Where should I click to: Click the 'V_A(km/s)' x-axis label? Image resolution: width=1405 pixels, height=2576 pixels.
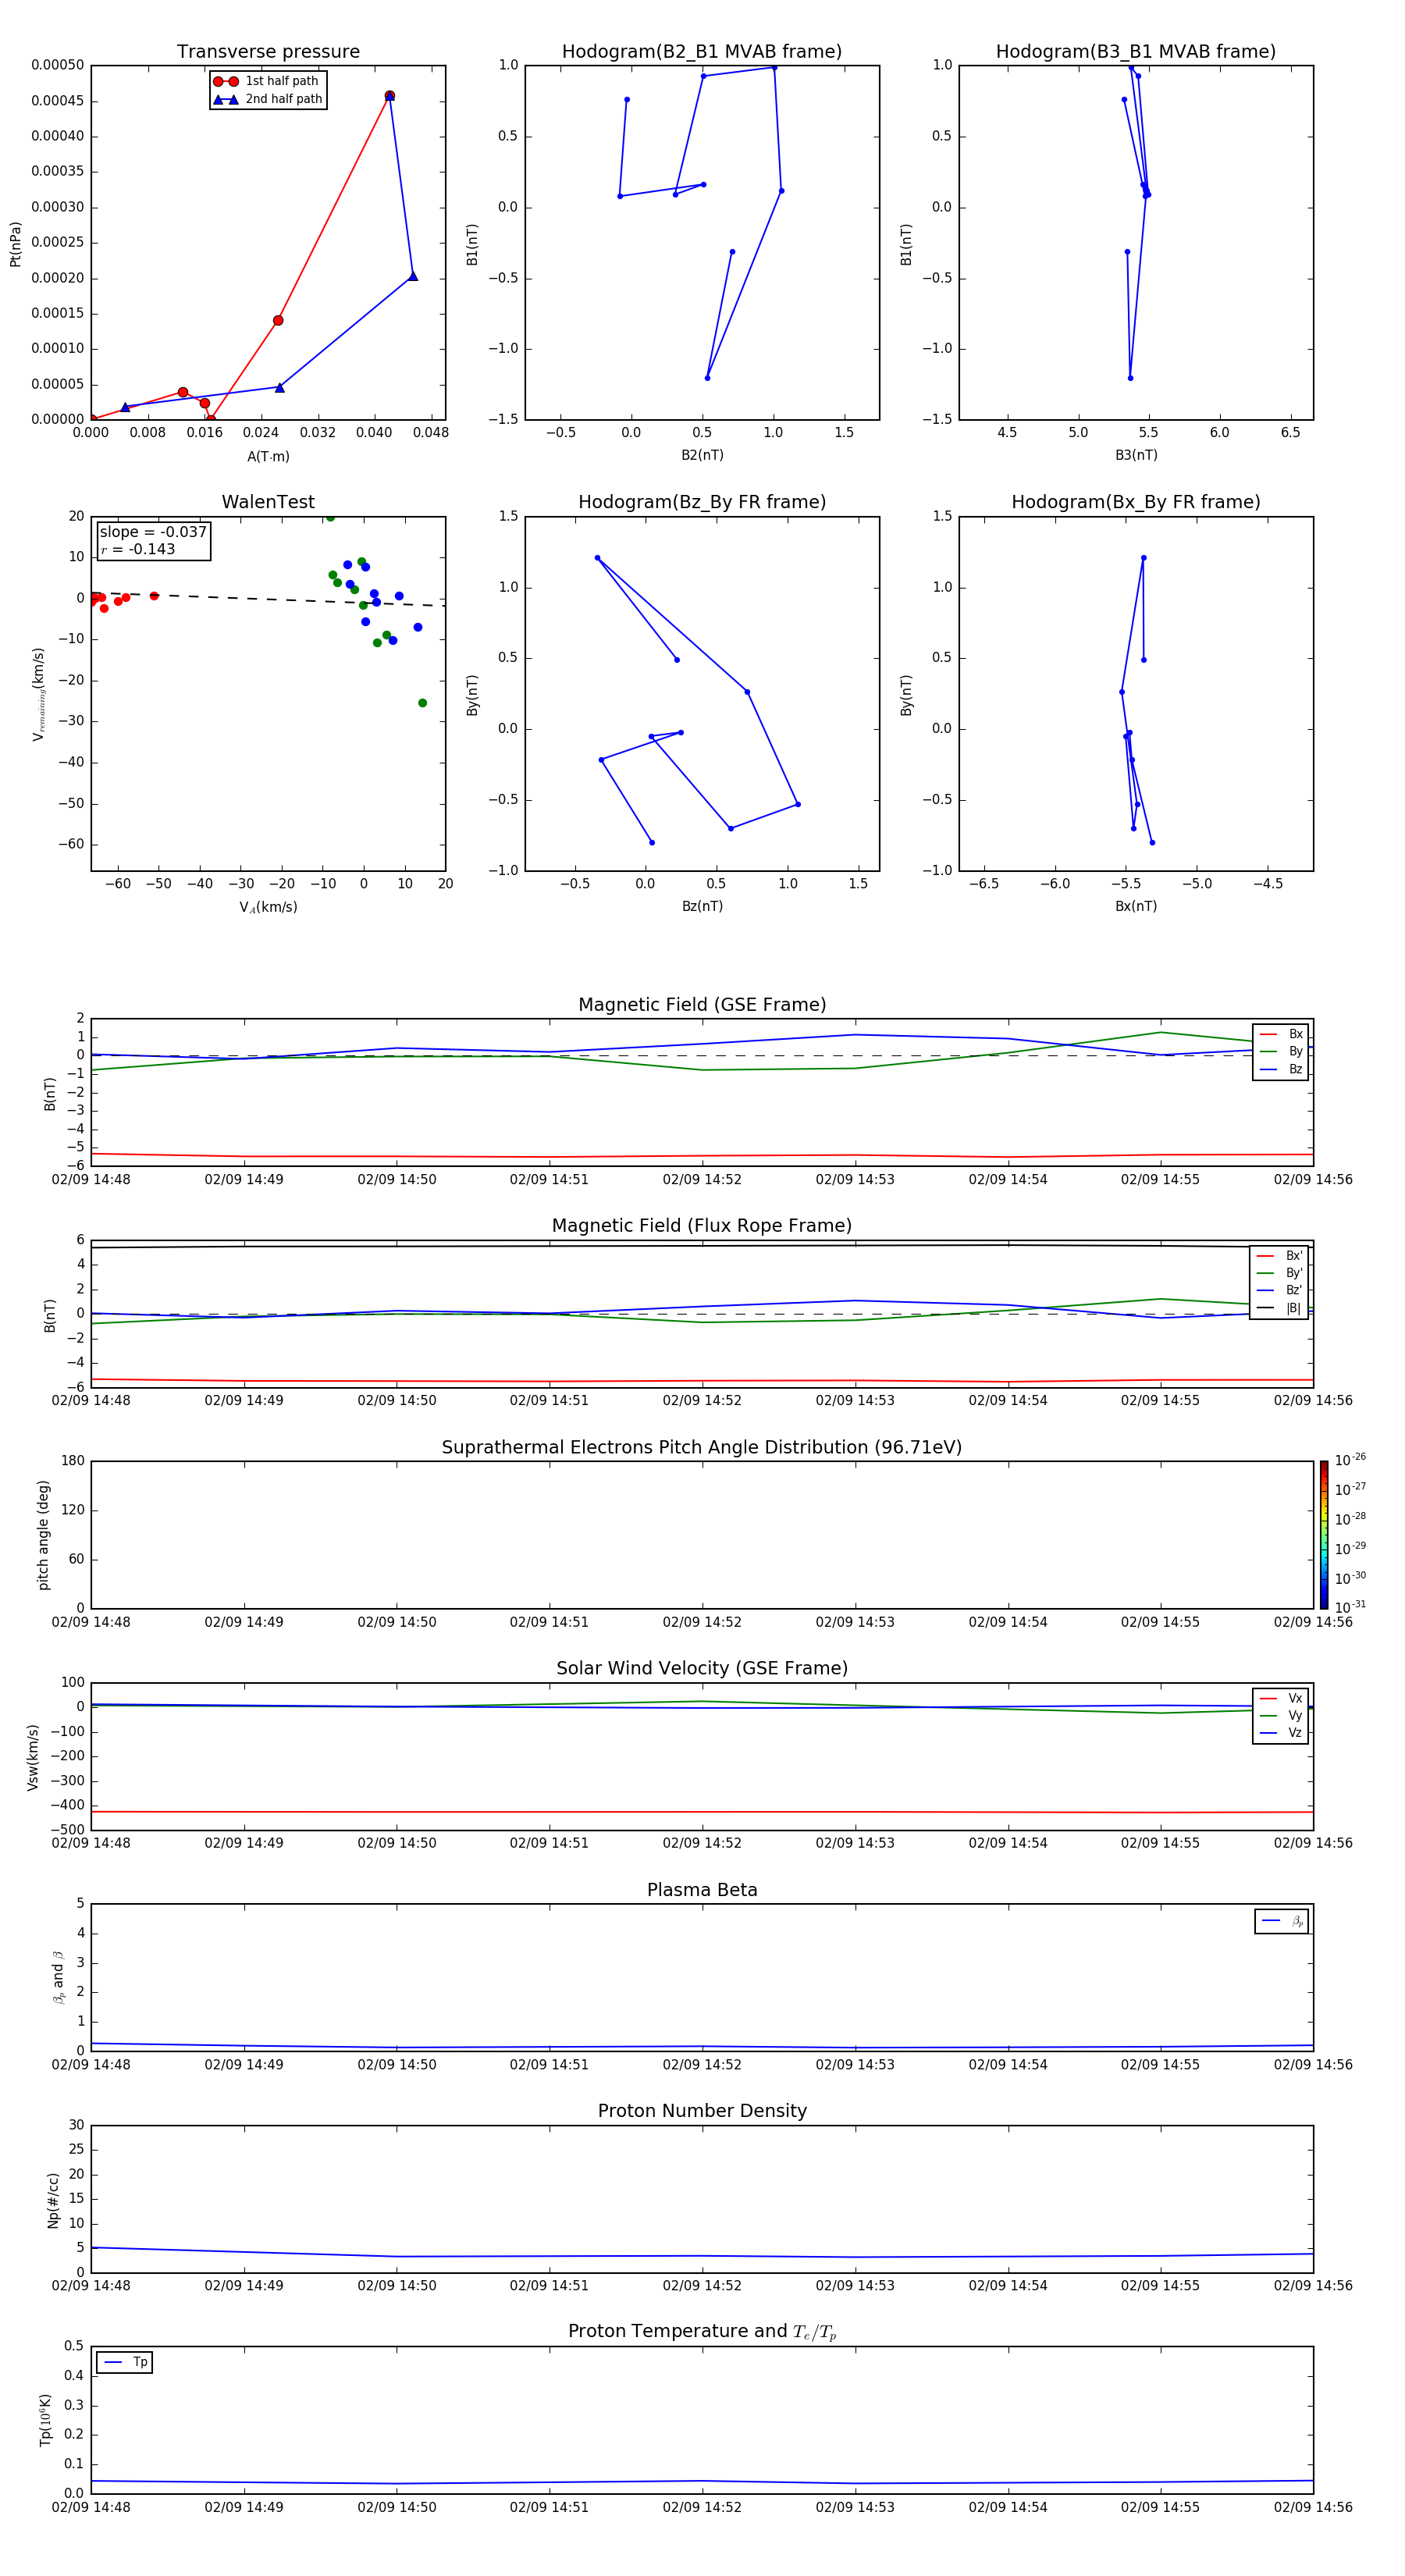pyautogui.click(x=268, y=907)
